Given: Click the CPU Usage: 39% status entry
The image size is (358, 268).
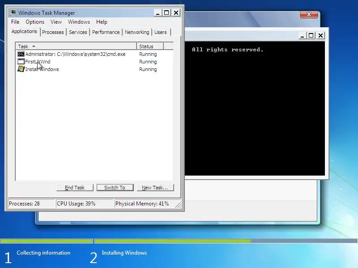Looking at the screenshot, I should coord(84,204).
